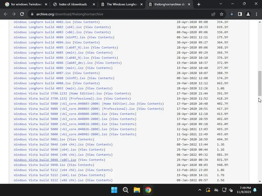Bookmark this page with the star icon
This screenshot has height=196, width=262.
point(222,14)
